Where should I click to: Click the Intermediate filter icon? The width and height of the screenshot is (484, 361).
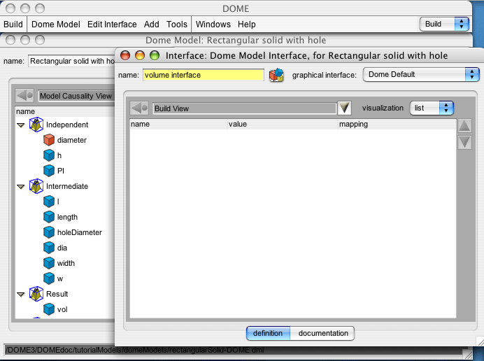pos(36,186)
